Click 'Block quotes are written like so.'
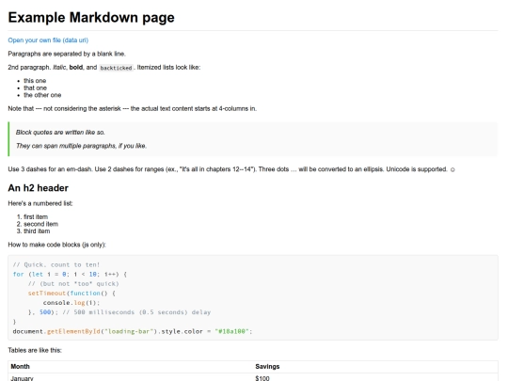The image size is (508, 381). (x=60, y=133)
